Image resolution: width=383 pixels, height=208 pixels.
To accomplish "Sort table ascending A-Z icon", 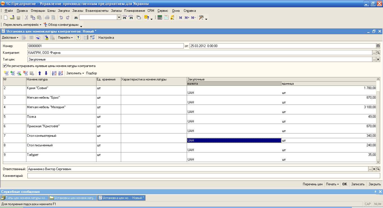I will (x=54, y=73).
